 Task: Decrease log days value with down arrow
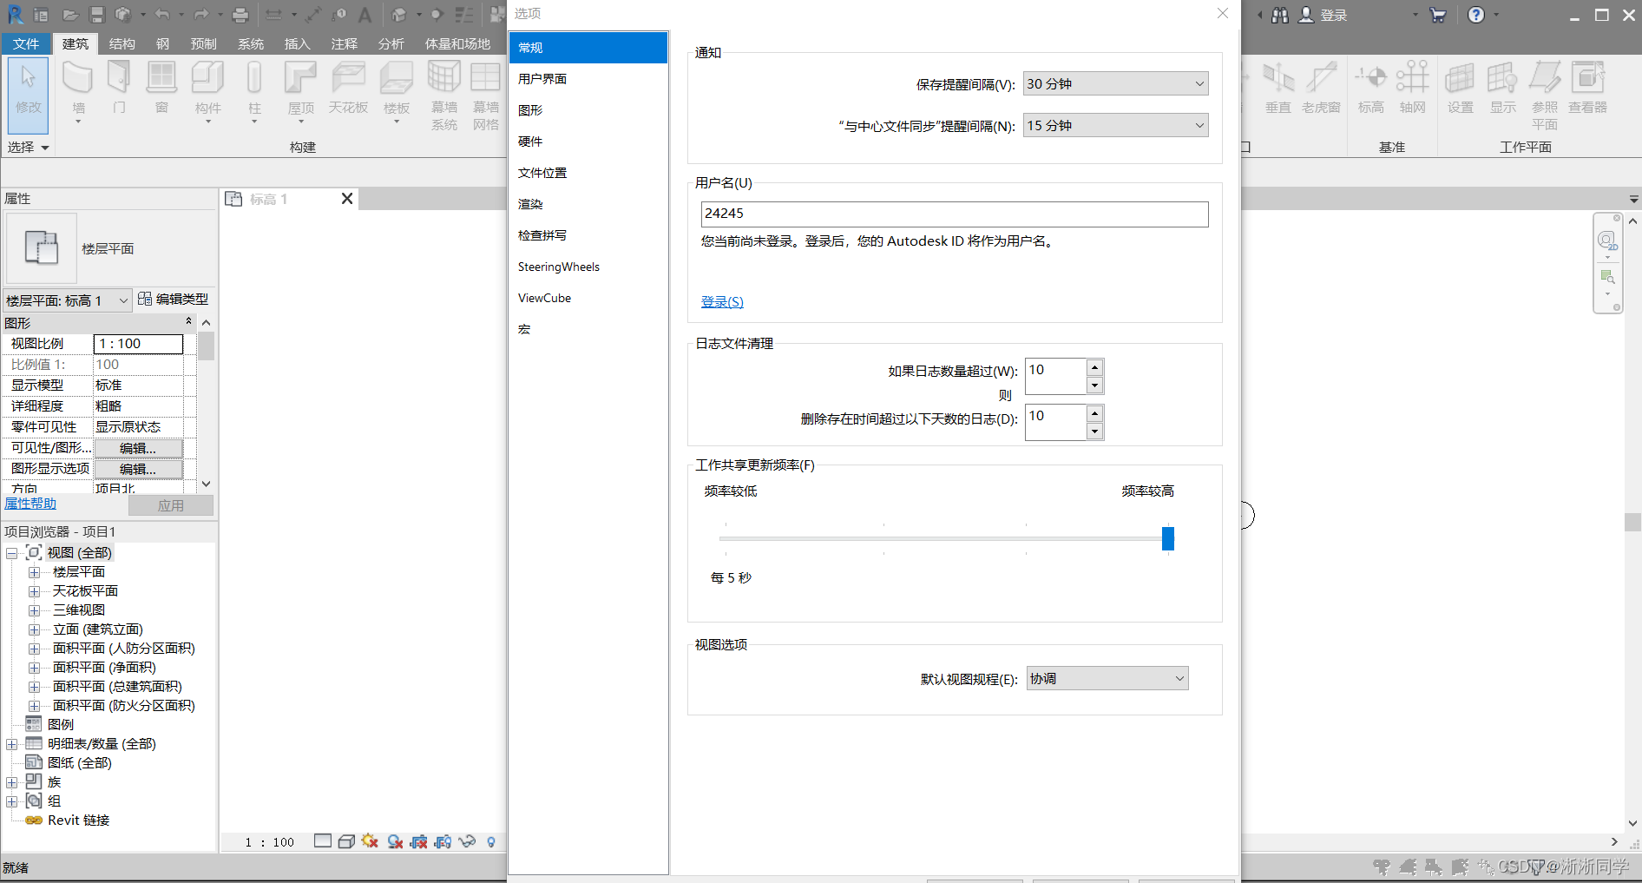click(x=1095, y=432)
